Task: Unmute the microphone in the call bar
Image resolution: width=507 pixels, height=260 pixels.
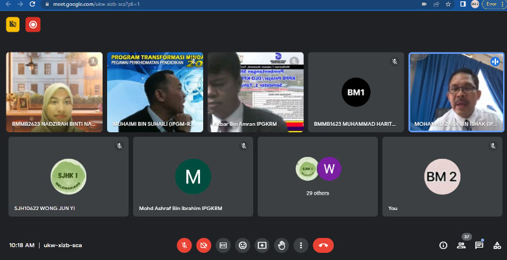Action: [x=184, y=245]
